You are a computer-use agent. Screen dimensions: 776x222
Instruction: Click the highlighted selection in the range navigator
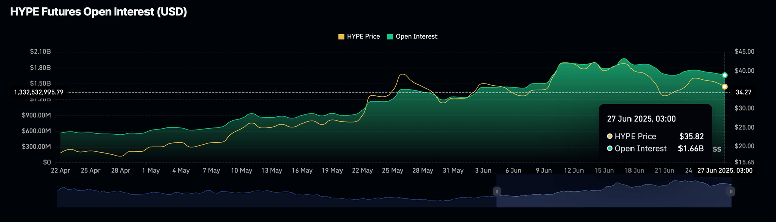coord(613,192)
